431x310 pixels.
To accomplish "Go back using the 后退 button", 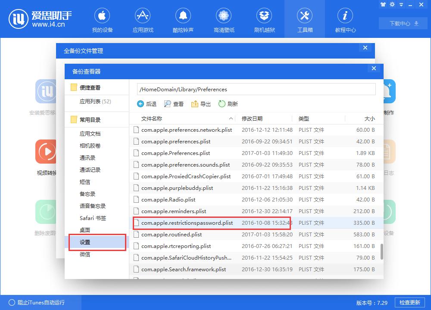I will 147,104.
